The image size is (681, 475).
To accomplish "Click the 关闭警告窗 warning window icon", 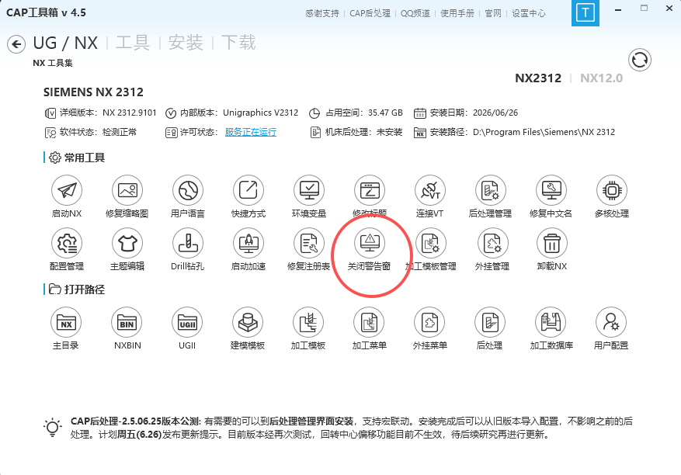I will 370,243.
